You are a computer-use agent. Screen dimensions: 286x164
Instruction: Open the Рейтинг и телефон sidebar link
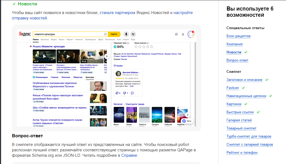(242, 152)
